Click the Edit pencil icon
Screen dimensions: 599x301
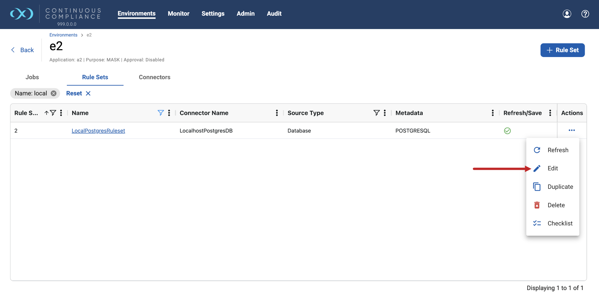537,168
